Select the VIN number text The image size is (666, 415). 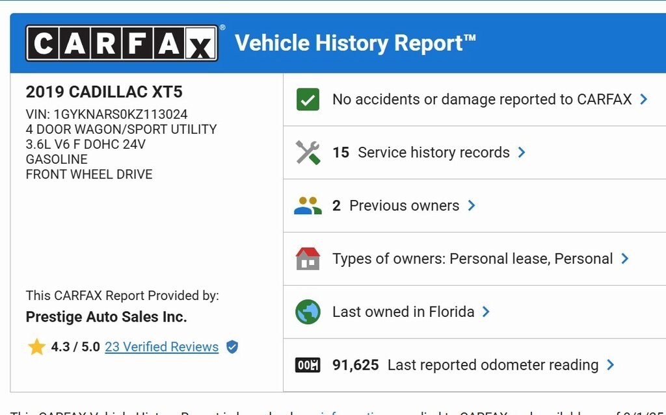point(120,114)
